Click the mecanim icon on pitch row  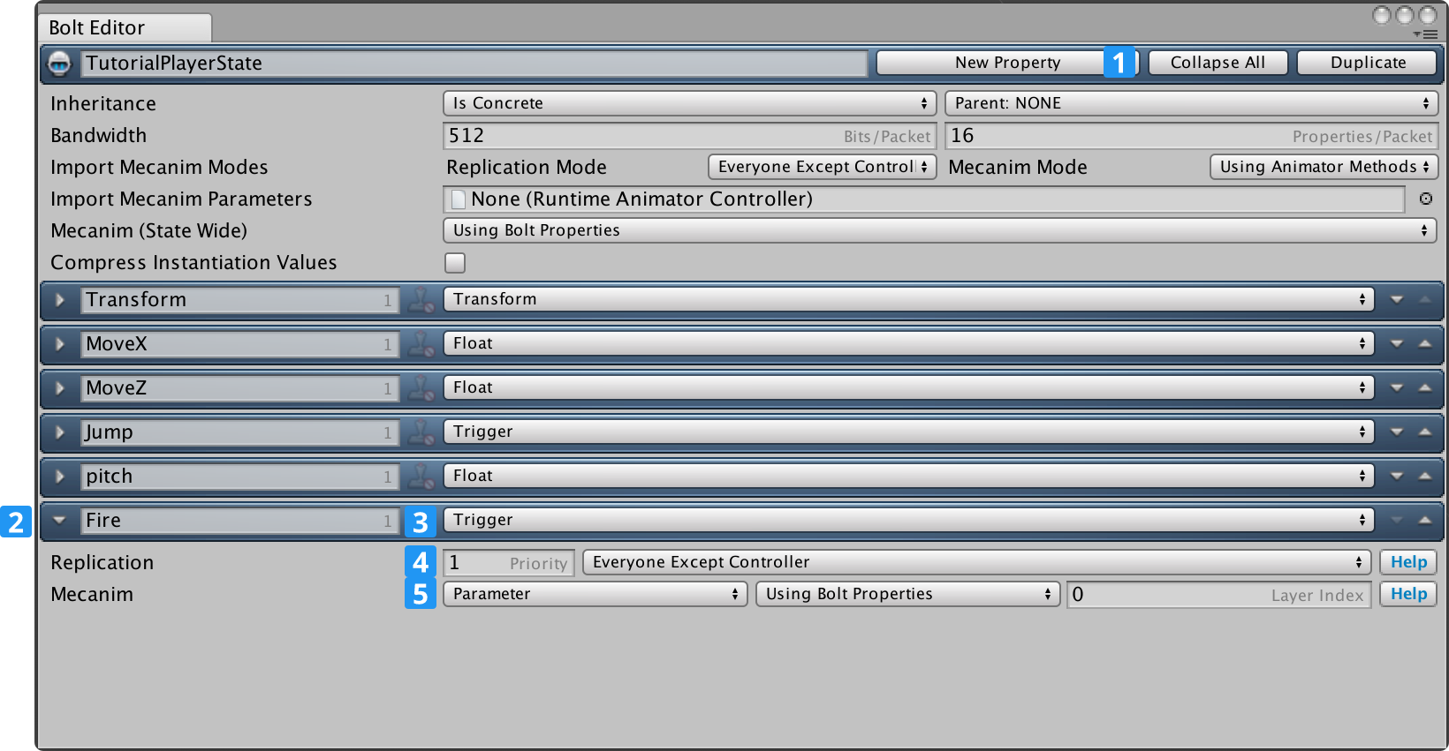click(421, 477)
